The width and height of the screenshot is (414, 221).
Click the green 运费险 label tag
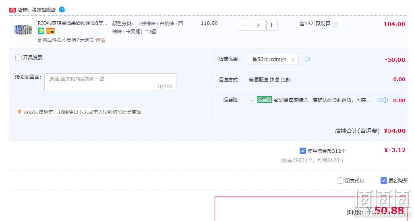pos(264,100)
